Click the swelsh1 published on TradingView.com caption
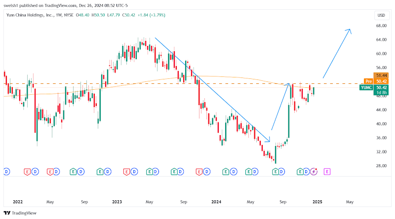Image resolution: width=395 pixels, height=219 pixels. [x=66, y=5]
